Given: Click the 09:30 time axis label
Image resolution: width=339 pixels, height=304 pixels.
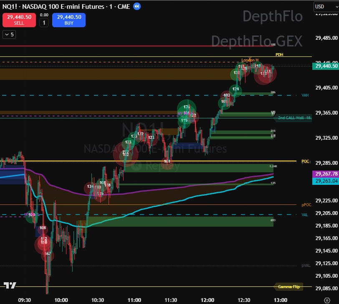Looking at the screenshot, I should click(x=25, y=300).
